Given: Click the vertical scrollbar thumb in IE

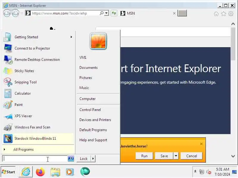Looking at the screenshot, I should (x=233, y=44).
